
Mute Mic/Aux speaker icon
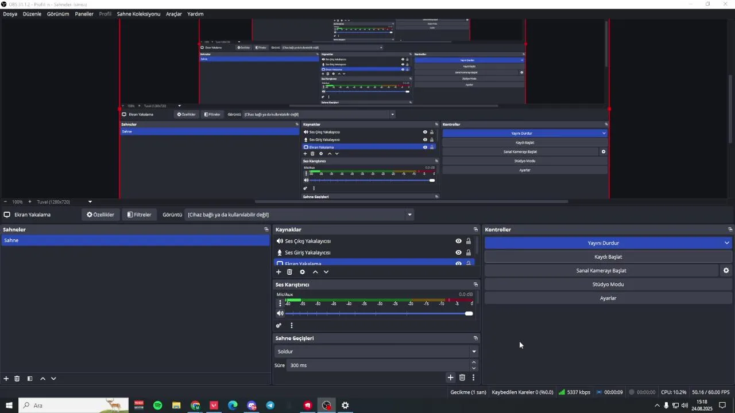(280, 313)
